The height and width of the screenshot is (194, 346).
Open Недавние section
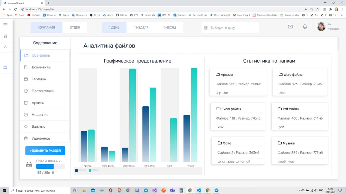[45, 115]
